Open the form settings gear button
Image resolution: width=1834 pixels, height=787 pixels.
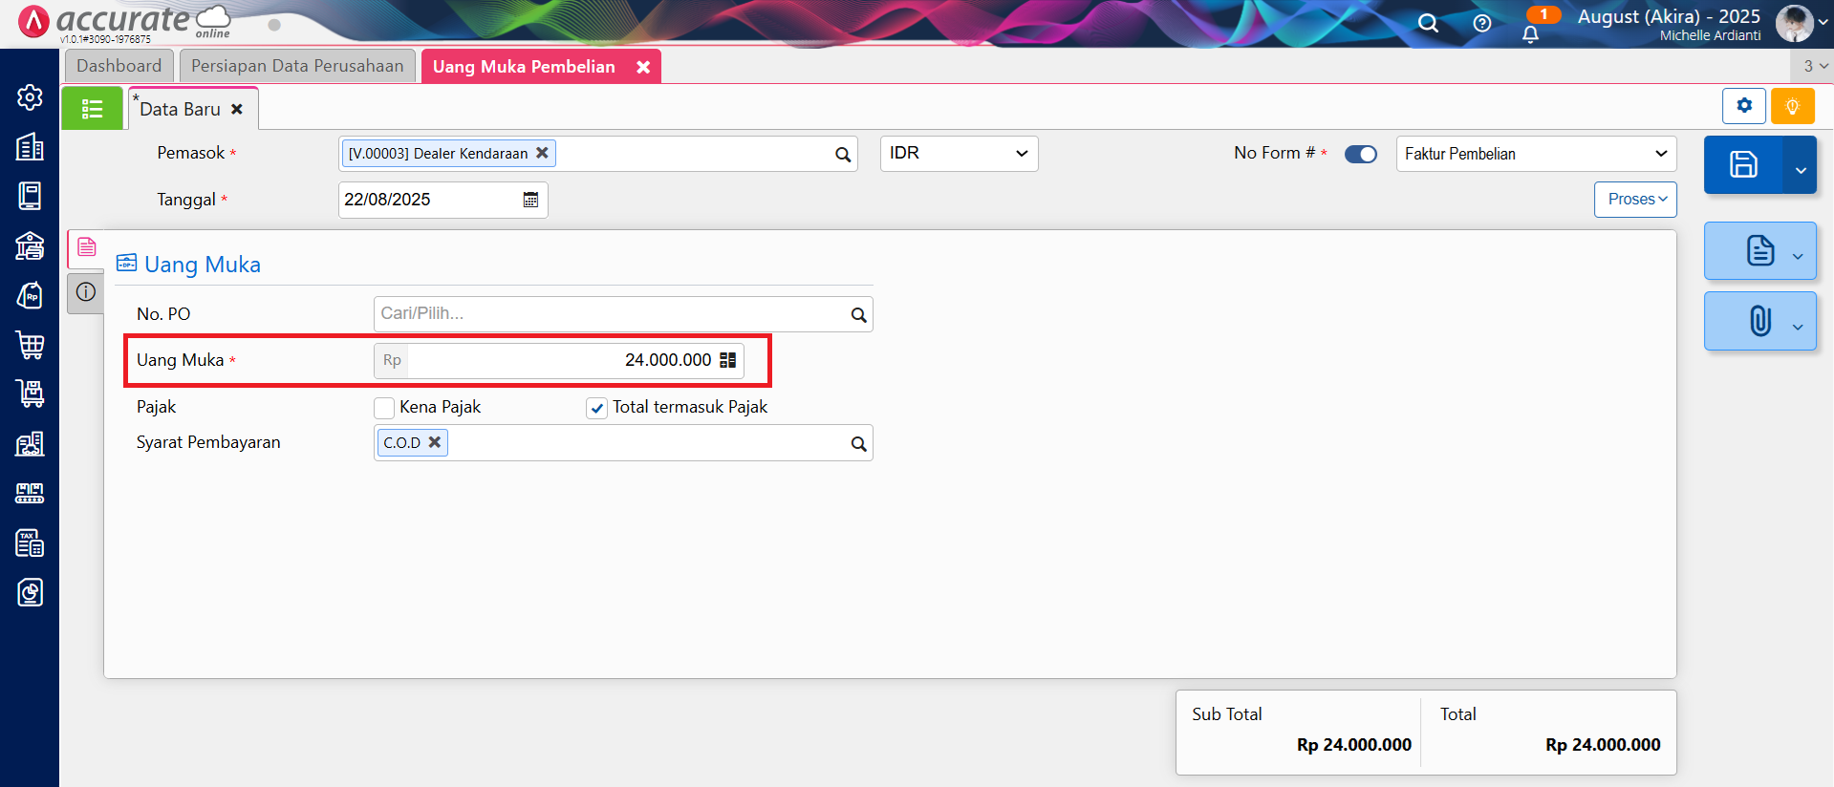point(1744,106)
